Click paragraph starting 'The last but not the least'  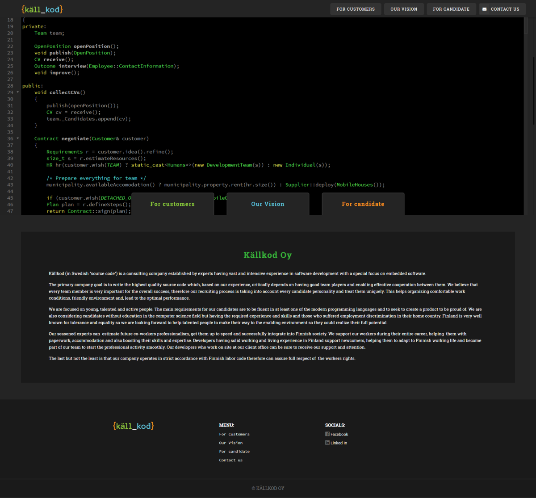point(202,358)
